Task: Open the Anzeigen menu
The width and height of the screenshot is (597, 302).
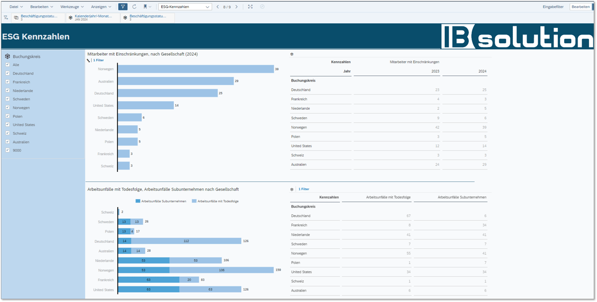Action: click(x=101, y=7)
